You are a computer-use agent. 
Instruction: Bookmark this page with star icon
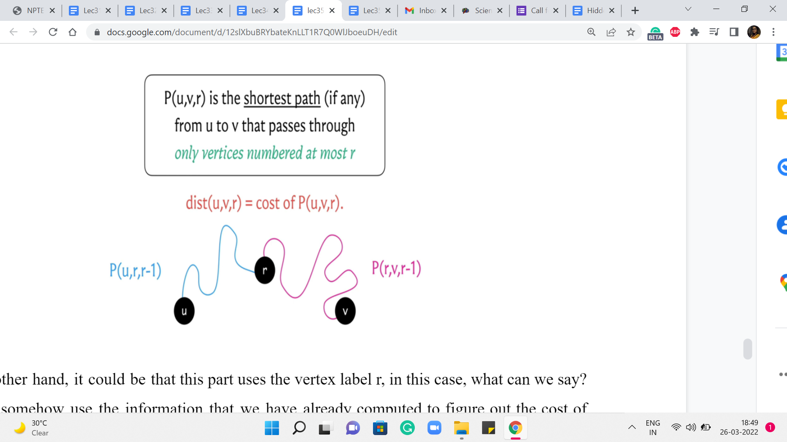(630, 32)
